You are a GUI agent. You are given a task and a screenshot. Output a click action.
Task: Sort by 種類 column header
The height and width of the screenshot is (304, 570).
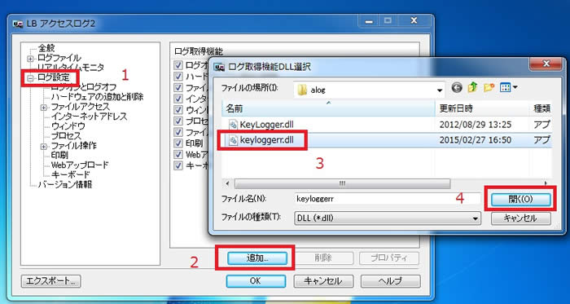tap(541, 108)
